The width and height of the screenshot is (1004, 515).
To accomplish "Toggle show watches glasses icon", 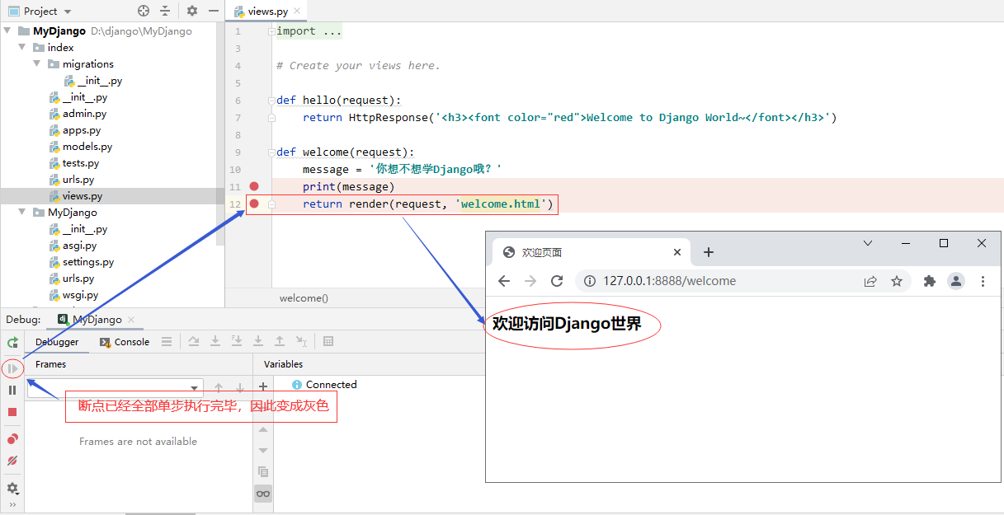I will point(263,494).
